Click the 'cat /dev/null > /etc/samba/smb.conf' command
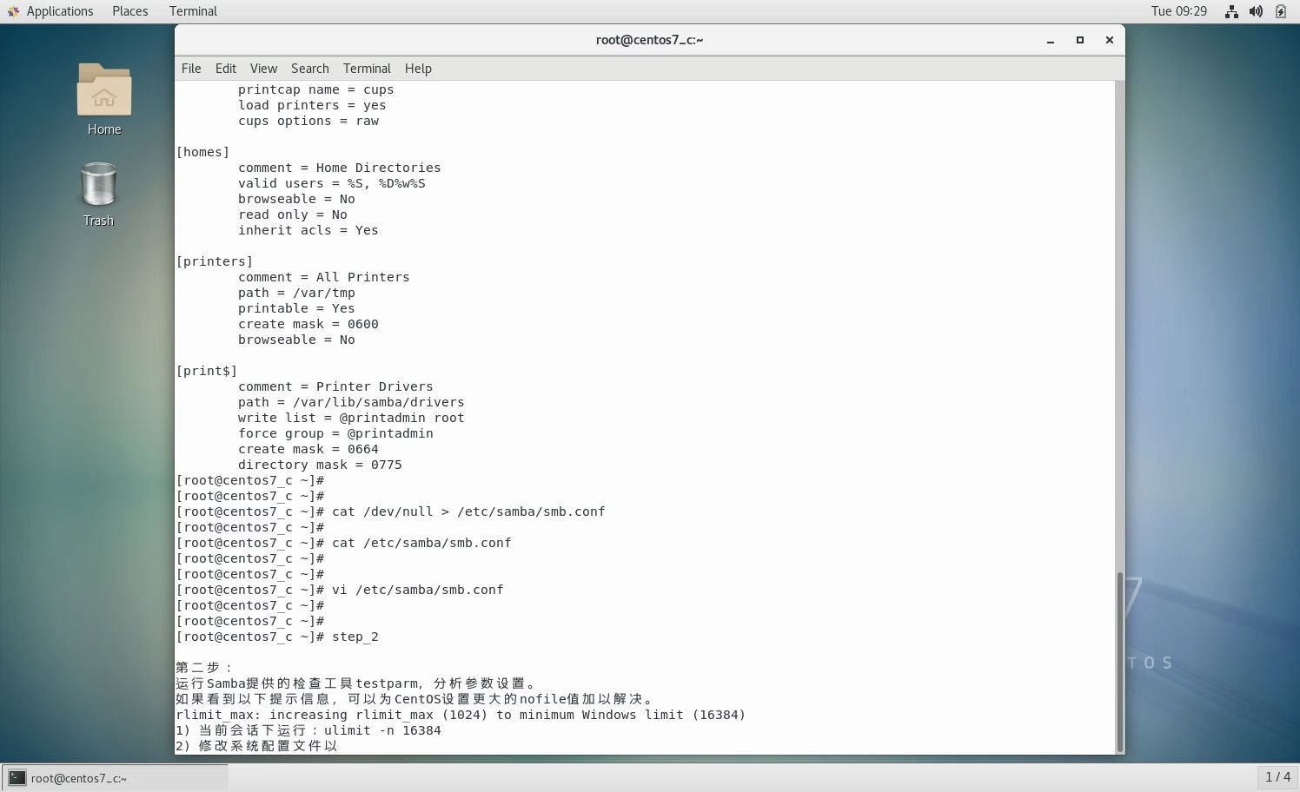The width and height of the screenshot is (1300, 792). 468,511
